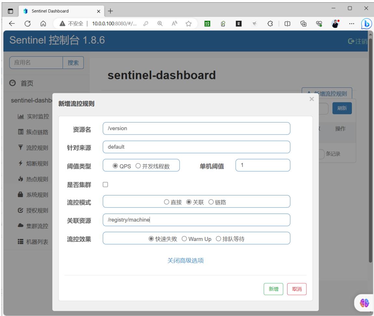Click the 针对来源 input field
Image resolution: width=374 pixels, height=316 pixels.
196,147
